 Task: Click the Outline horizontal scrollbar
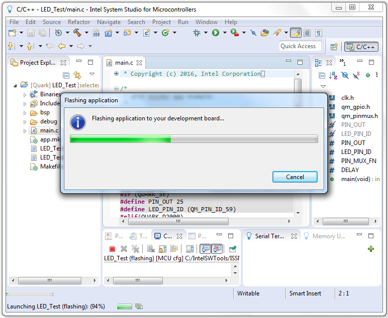coord(346,222)
